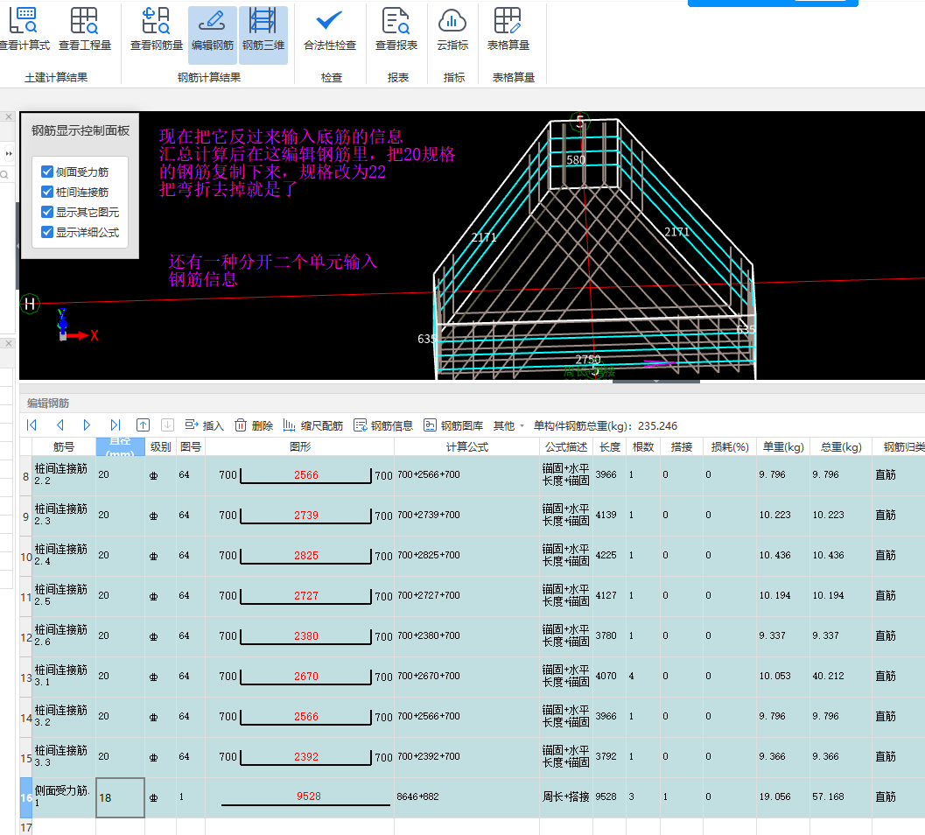Image resolution: width=925 pixels, height=835 pixels.
Task: Jump to last rebar record
Action: tap(115, 425)
